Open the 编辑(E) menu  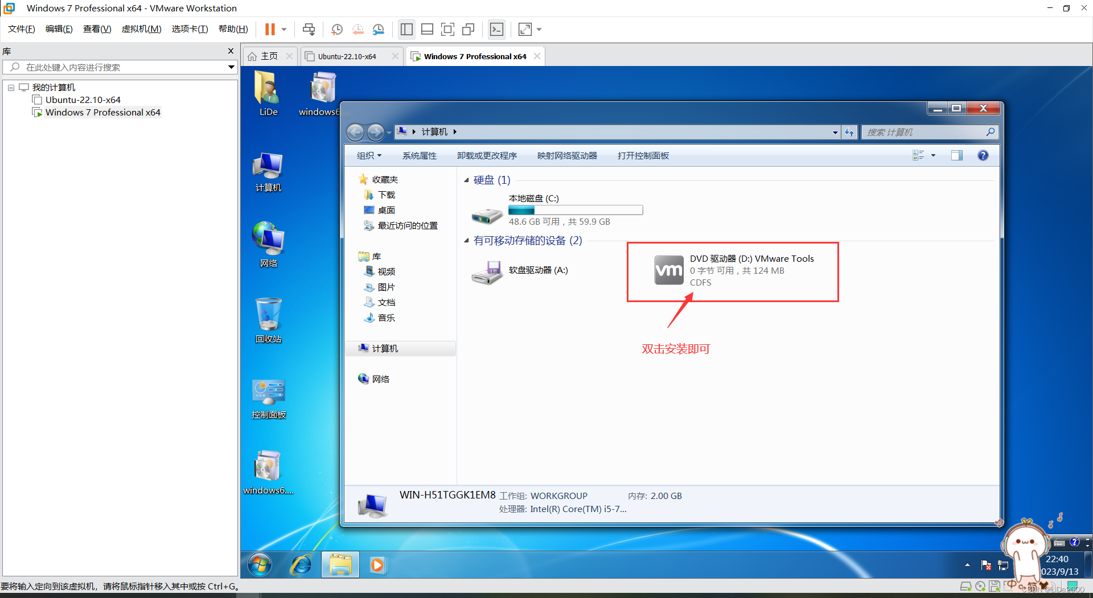tap(59, 29)
